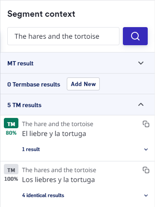Select the '0 Termbase results' header
The height and width of the screenshot is (207, 155).
[34, 84]
